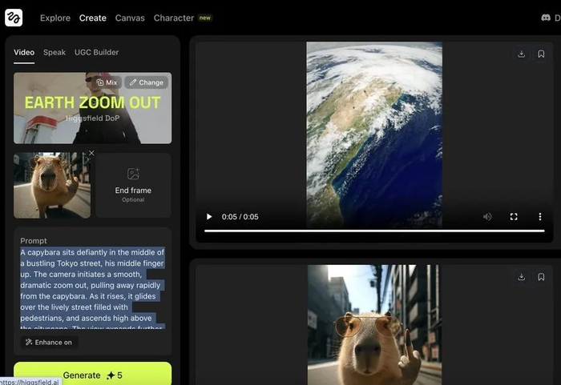Switch to the Speak tab

pyautogui.click(x=54, y=52)
